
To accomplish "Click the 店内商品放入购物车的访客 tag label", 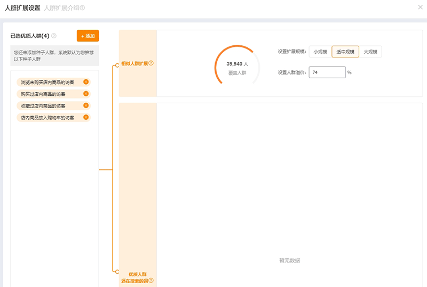I will tap(48, 117).
